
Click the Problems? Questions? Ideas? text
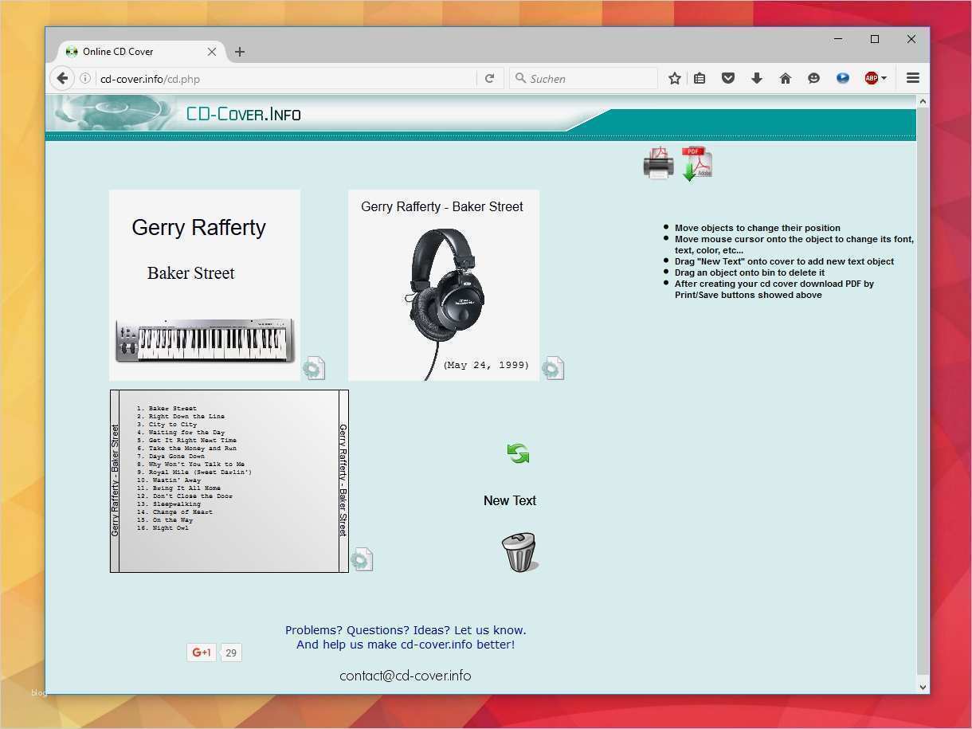pos(406,629)
